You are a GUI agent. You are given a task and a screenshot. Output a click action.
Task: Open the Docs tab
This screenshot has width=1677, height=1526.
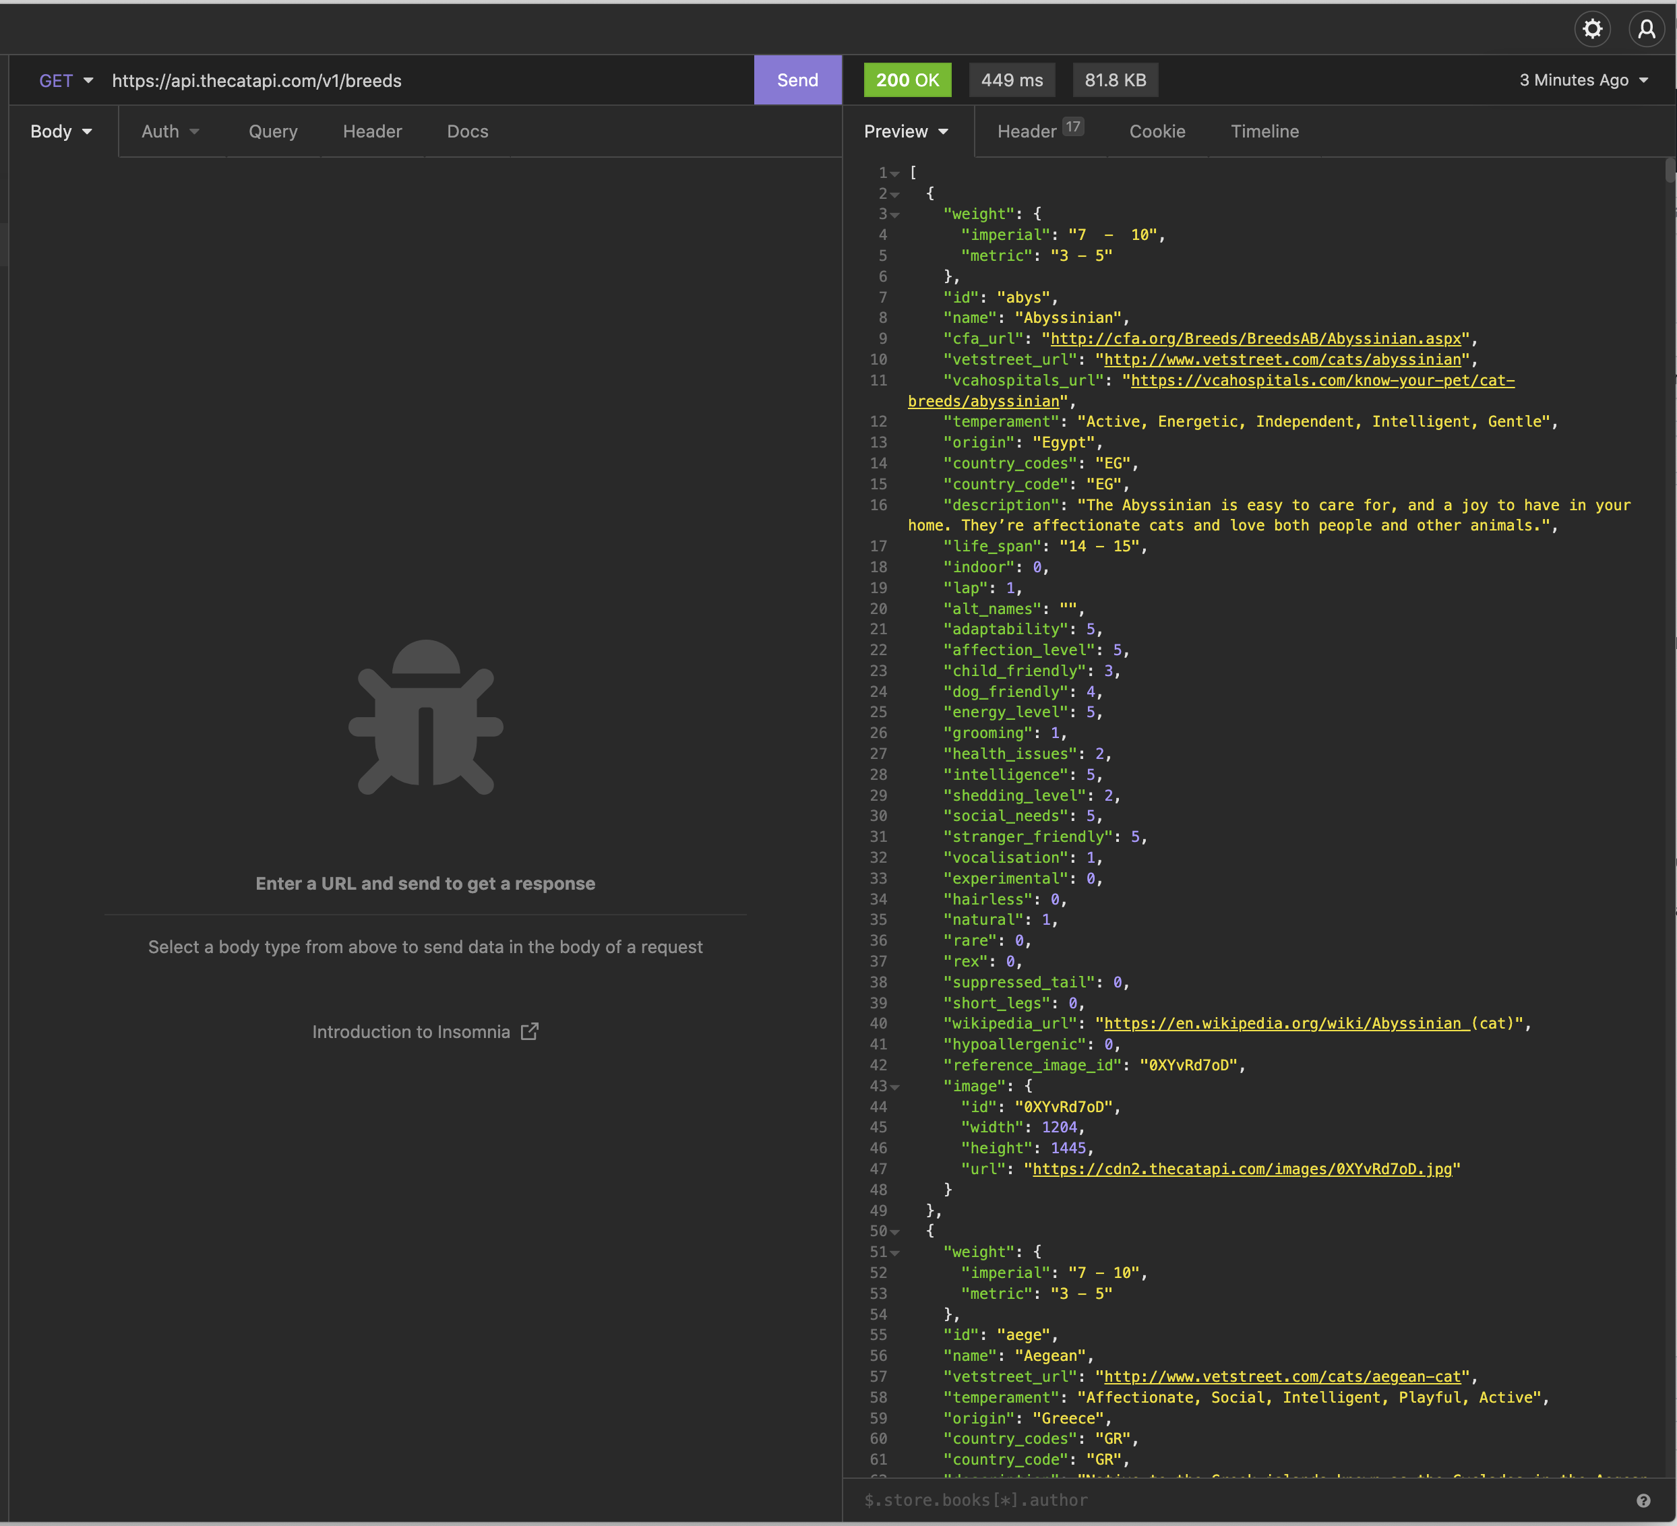click(x=468, y=131)
